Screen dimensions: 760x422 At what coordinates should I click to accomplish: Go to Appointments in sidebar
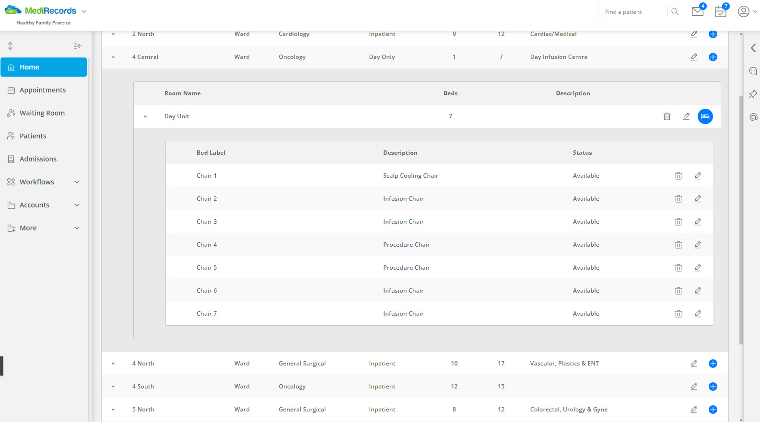[43, 90]
